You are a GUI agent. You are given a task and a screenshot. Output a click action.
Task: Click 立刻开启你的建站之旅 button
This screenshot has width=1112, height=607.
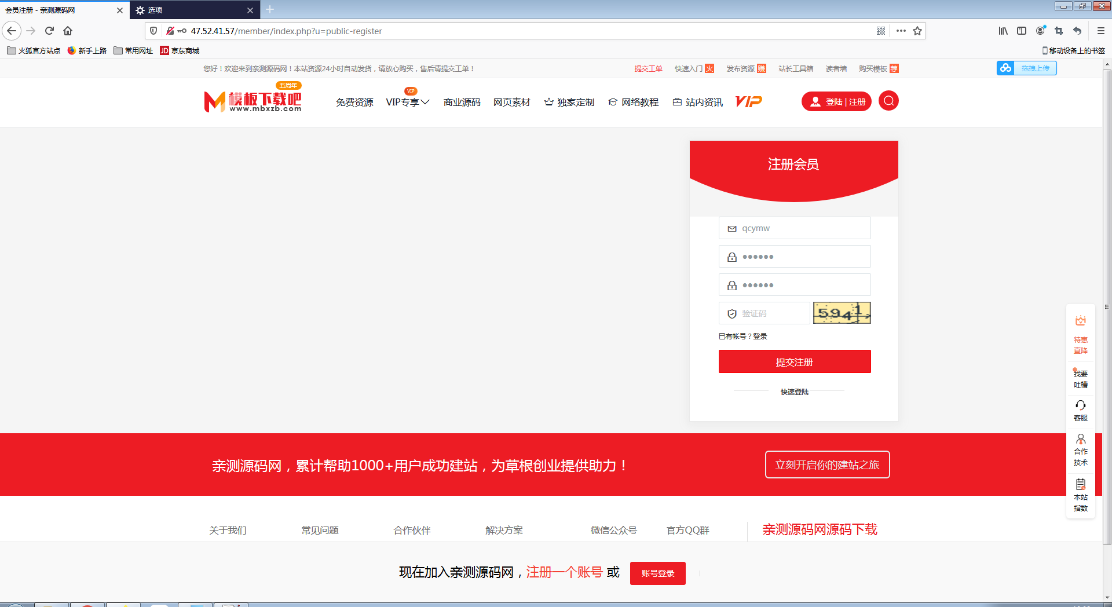(827, 465)
